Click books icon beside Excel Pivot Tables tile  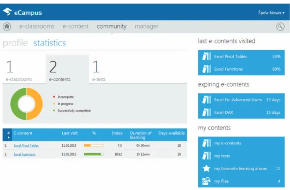[206, 56]
